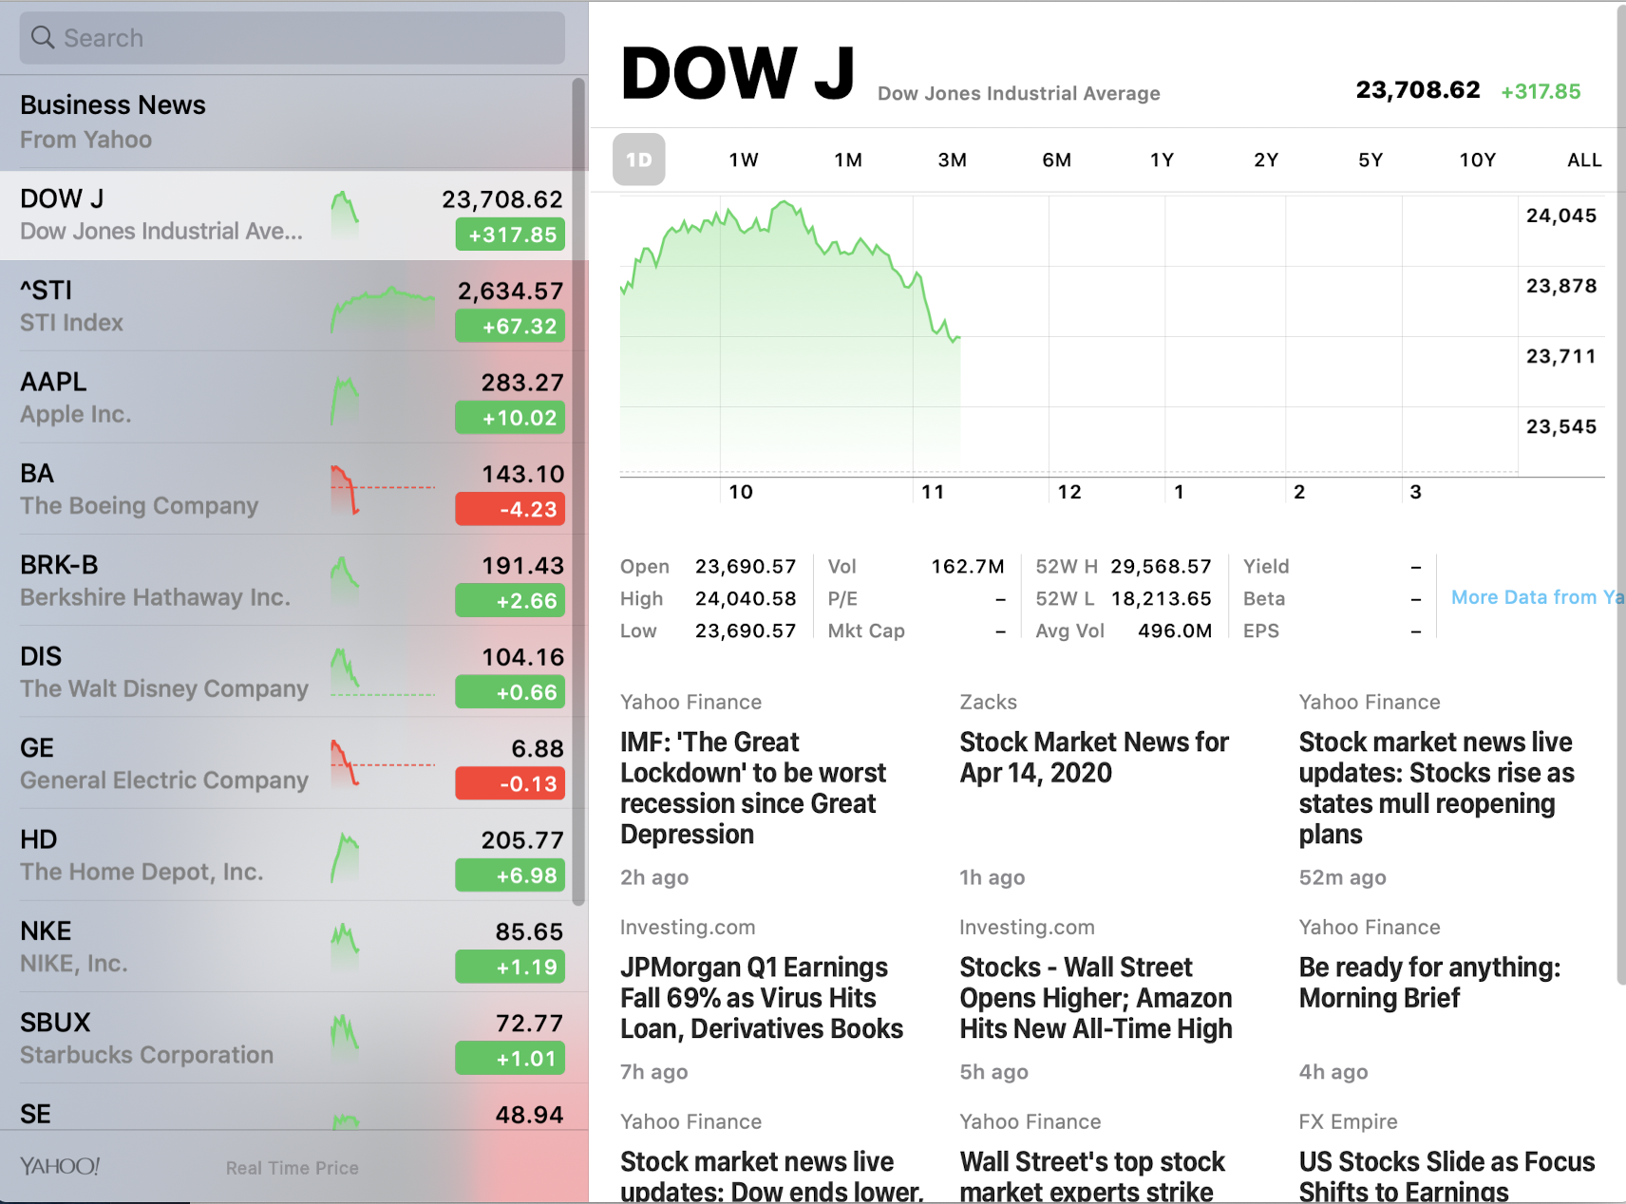The image size is (1626, 1204).
Task: Select the 1D chart range
Action: (x=639, y=160)
